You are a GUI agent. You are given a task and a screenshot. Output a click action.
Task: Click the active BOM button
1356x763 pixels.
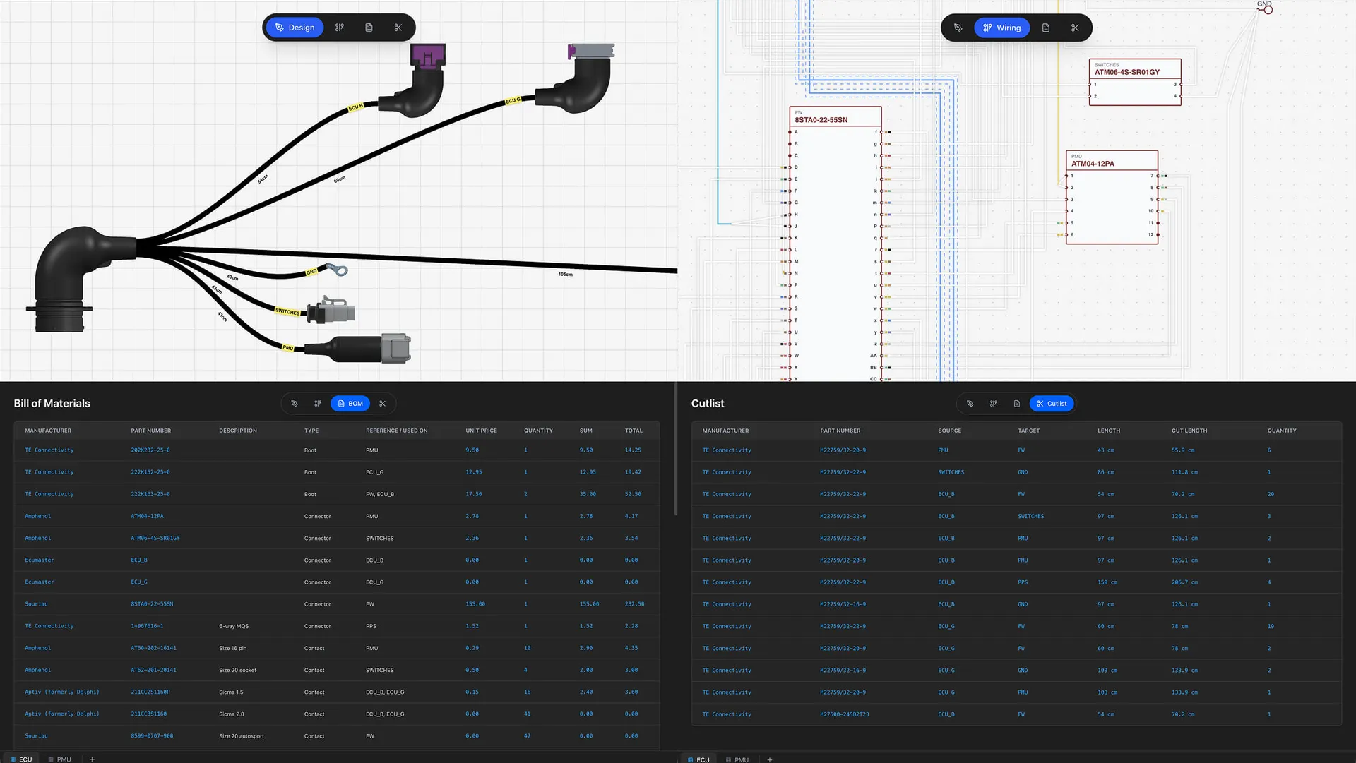(350, 404)
